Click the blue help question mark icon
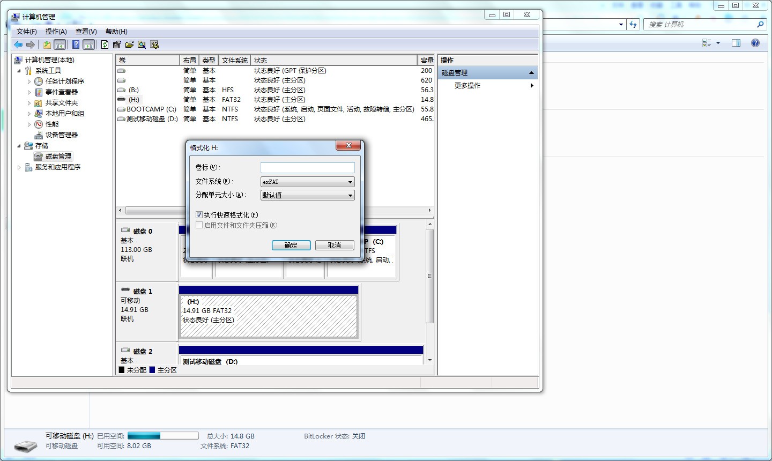 tap(76, 45)
